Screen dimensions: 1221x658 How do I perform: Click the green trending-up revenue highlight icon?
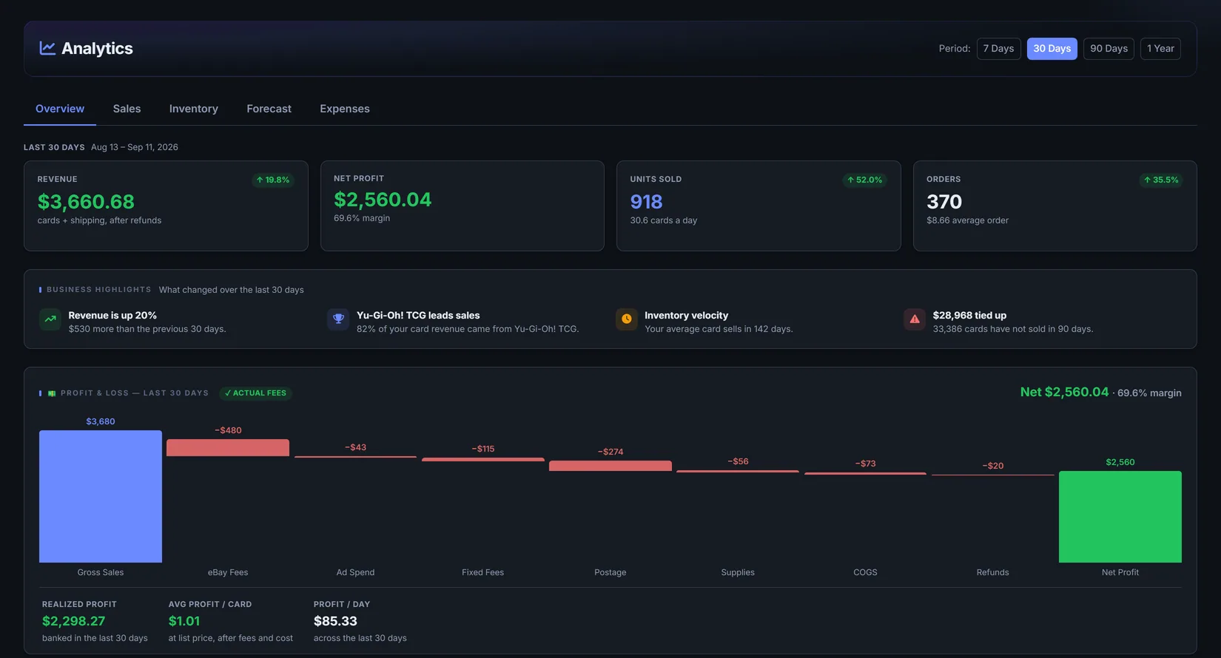(x=50, y=319)
